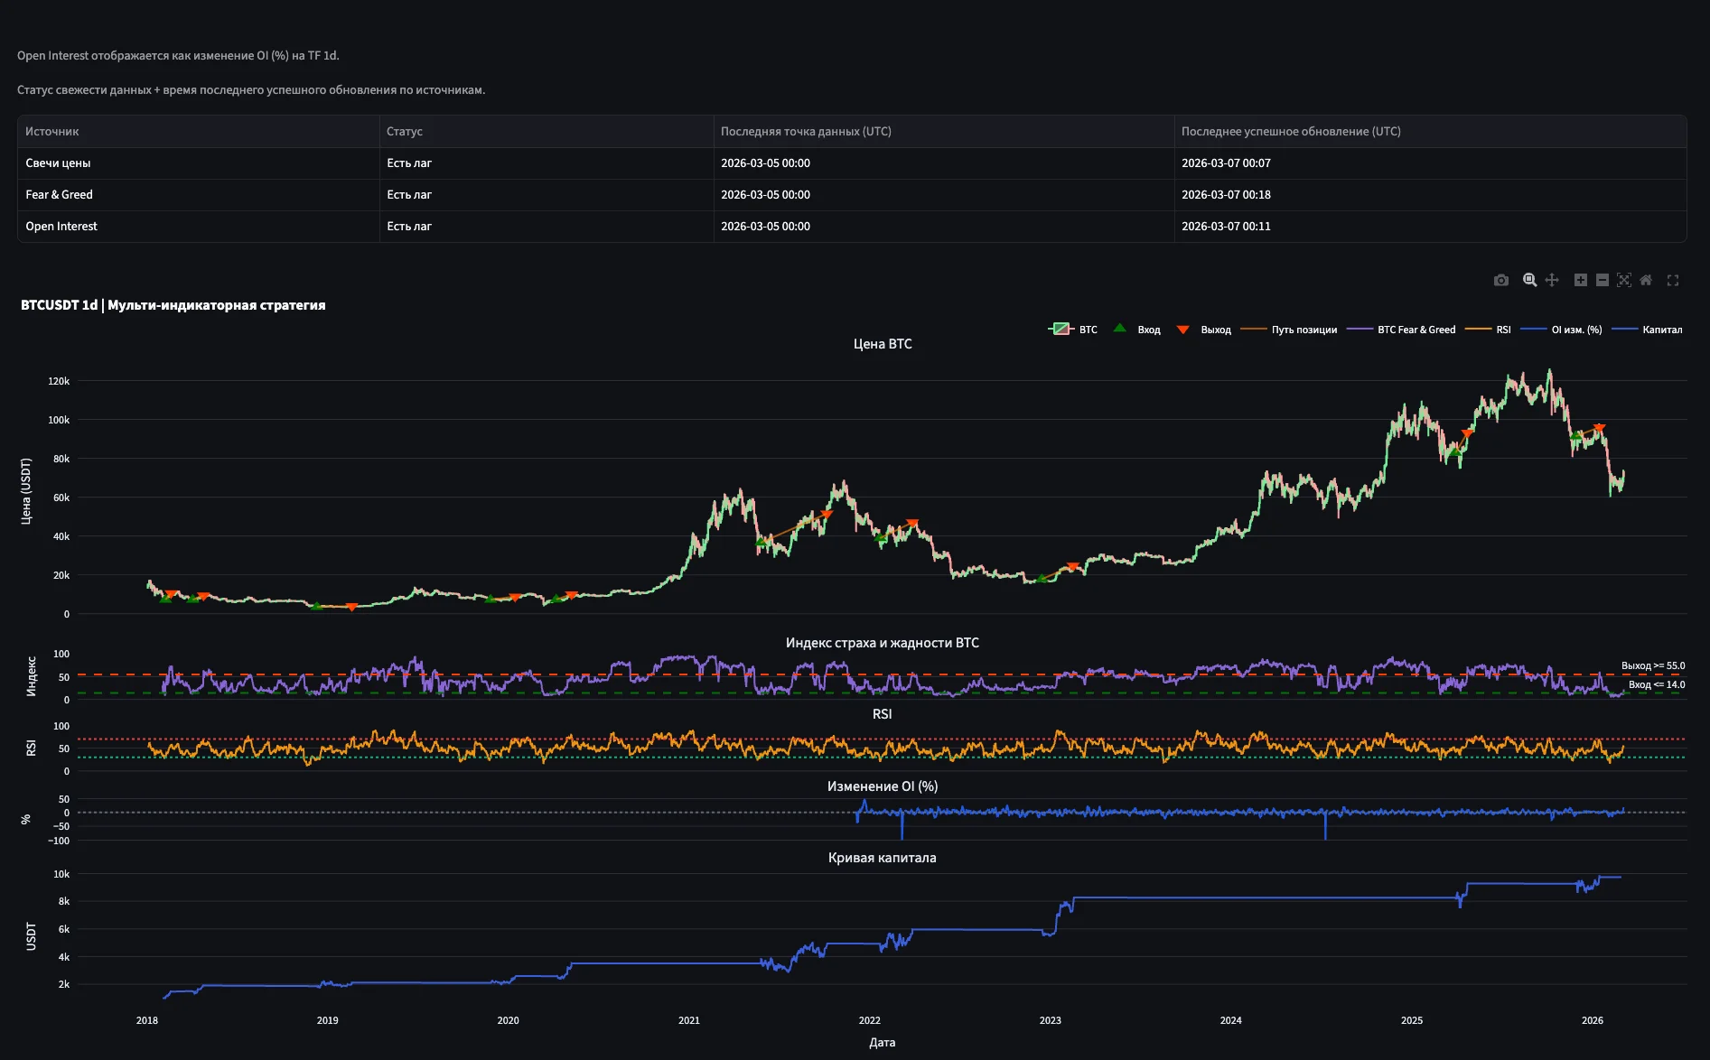Toggle the Капитал series in the legend
The width and height of the screenshot is (1710, 1060).
(1663, 330)
